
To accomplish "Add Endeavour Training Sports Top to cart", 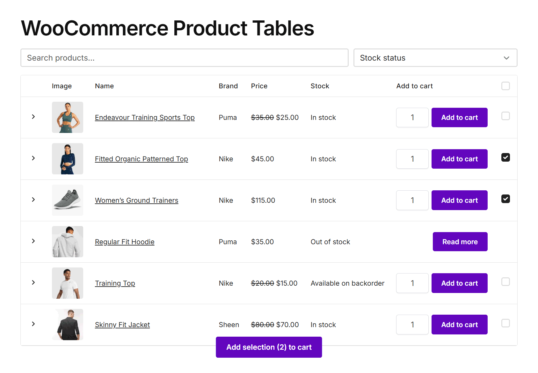I will click(x=459, y=118).
